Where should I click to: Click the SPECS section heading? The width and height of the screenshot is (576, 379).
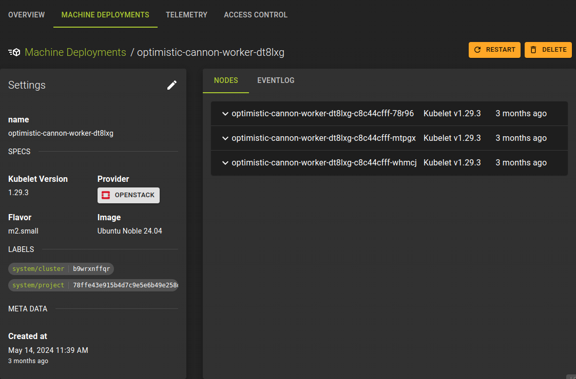point(20,152)
